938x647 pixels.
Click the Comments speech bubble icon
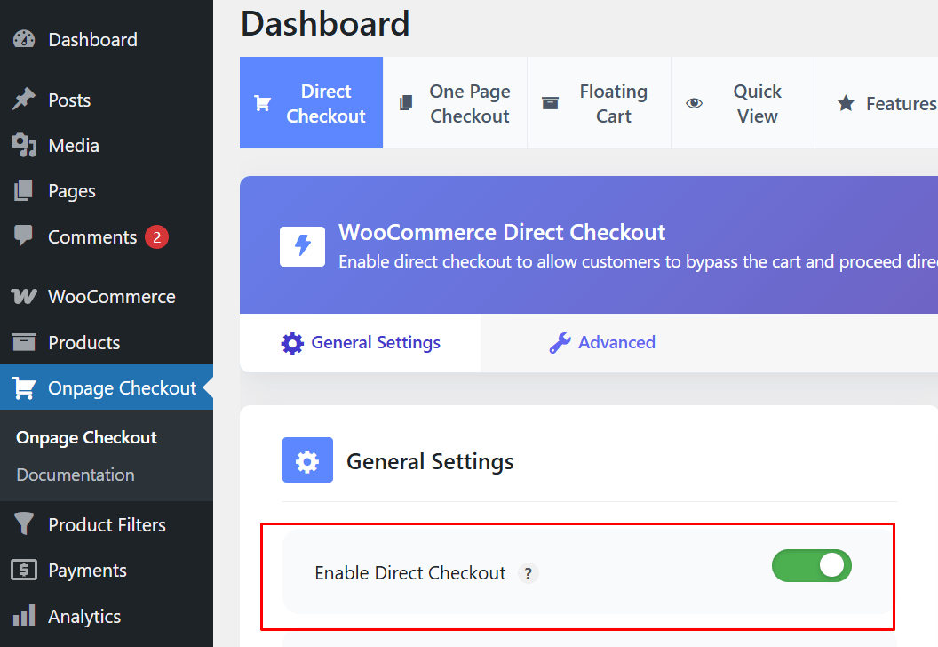point(24,236)
